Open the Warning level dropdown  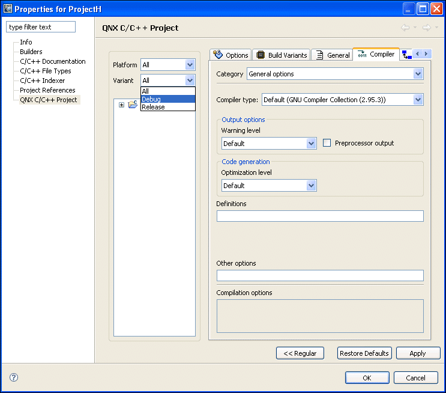(311, 144)
